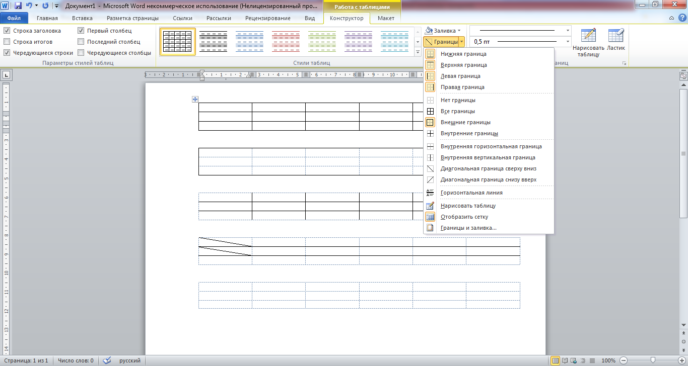Insert Горизонтальная линия via its icon
Screen dimensions: 688x366
tap(430, 193)
